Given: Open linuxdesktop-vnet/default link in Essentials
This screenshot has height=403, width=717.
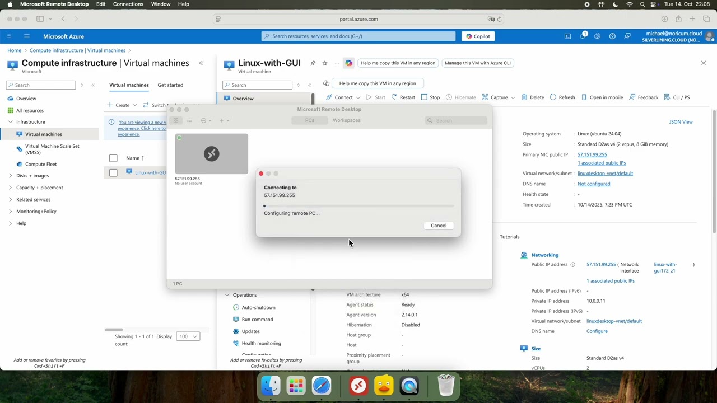Looking at the screenshot, I should pyautogui.click(x=605, y=174).
